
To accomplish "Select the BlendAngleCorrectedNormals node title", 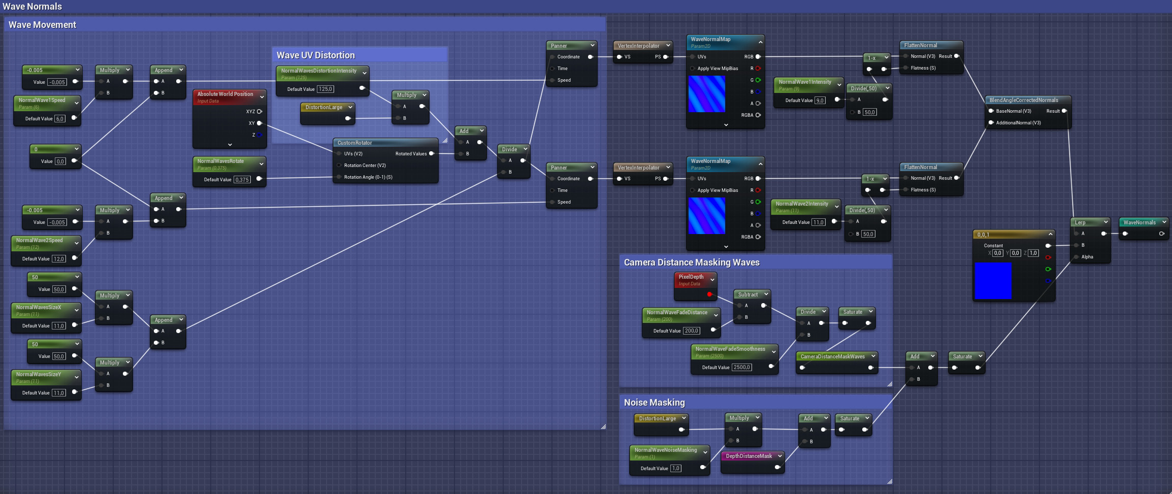I will tap(1023, 100).
